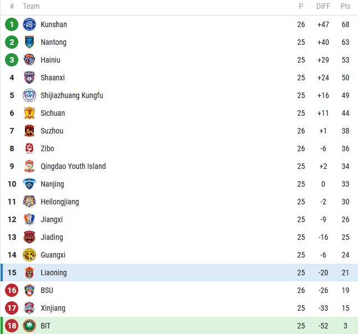The width and height of the screenshot is (358, 334).
Task: Click the green rank 1 position badge
Action: click(x=12, y=24)
